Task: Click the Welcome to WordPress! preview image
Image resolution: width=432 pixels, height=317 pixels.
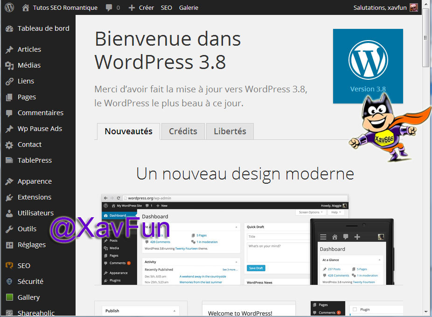Action: (x=249, y=309)
